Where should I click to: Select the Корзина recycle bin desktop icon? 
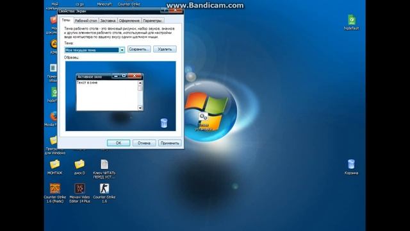(351, 167)
